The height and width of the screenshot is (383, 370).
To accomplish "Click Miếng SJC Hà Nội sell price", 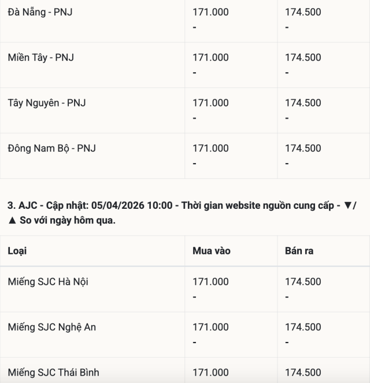I will [x=303, y=282].
